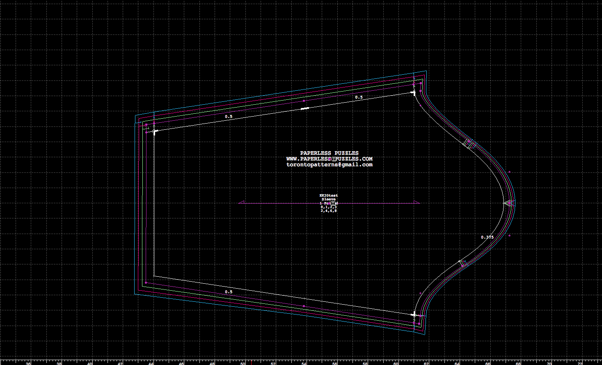Viewport: 602px width, 365px height.
Task: Select the purple point on the top magenta line
Action: click(x=304, y=101)
